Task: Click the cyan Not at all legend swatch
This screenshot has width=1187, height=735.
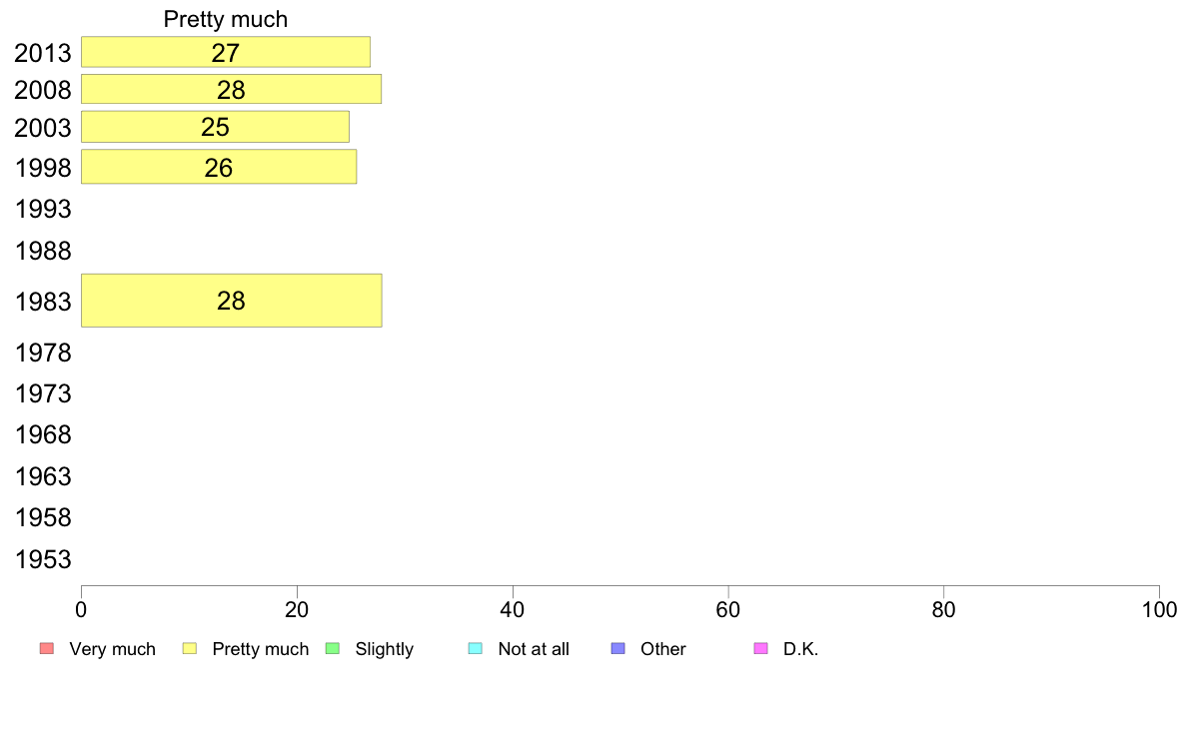Action: (x=476, y=649)
